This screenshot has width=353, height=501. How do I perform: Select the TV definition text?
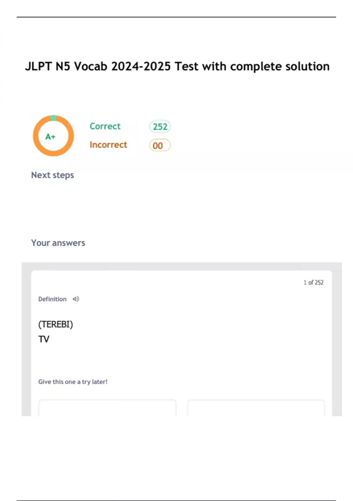tap(44, 339)
